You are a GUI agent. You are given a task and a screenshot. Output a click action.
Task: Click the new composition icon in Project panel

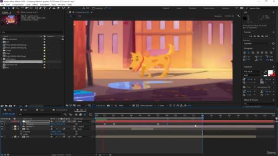click(x=10, y=106)
